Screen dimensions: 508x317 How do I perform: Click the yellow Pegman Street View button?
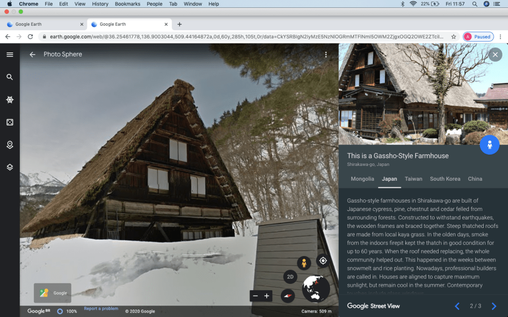(x=304, y=264)
